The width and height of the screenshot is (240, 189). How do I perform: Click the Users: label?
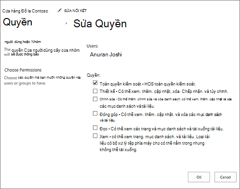click(x=92, y=46)
